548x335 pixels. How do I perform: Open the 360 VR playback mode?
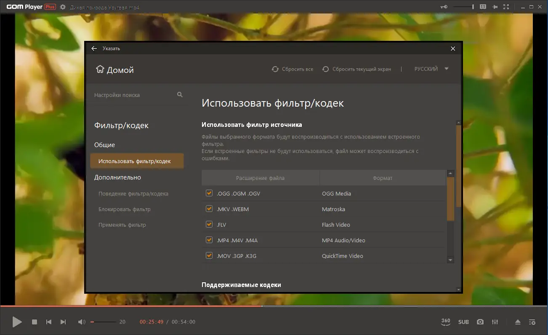point(445,322)
